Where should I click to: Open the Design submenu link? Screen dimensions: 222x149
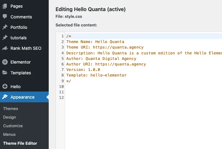[10, 117]
